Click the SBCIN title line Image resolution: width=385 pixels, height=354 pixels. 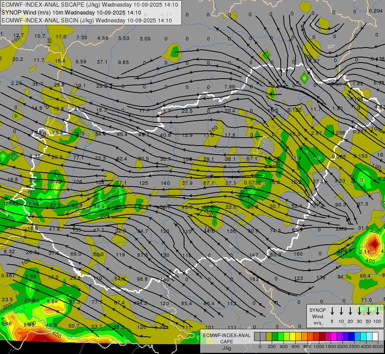(87, 20)
